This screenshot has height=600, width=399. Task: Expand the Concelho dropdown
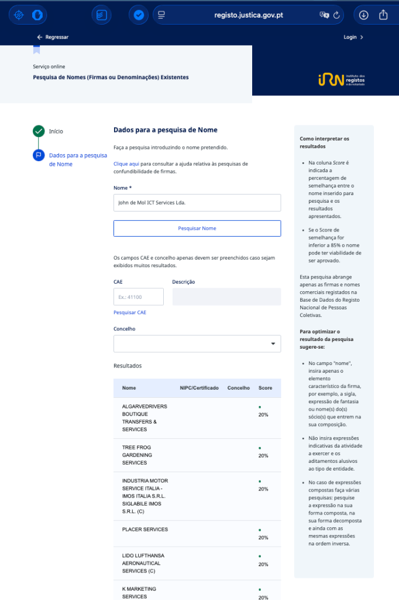point(197,344)
